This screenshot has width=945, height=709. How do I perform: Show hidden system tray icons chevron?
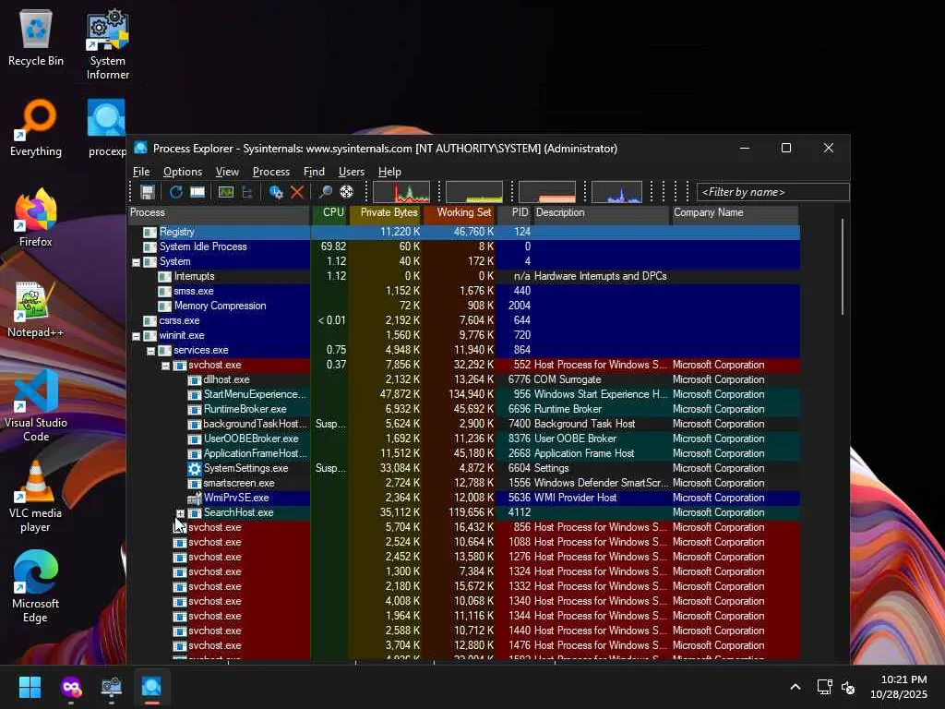pyautogui.click(x=795, y=687)
